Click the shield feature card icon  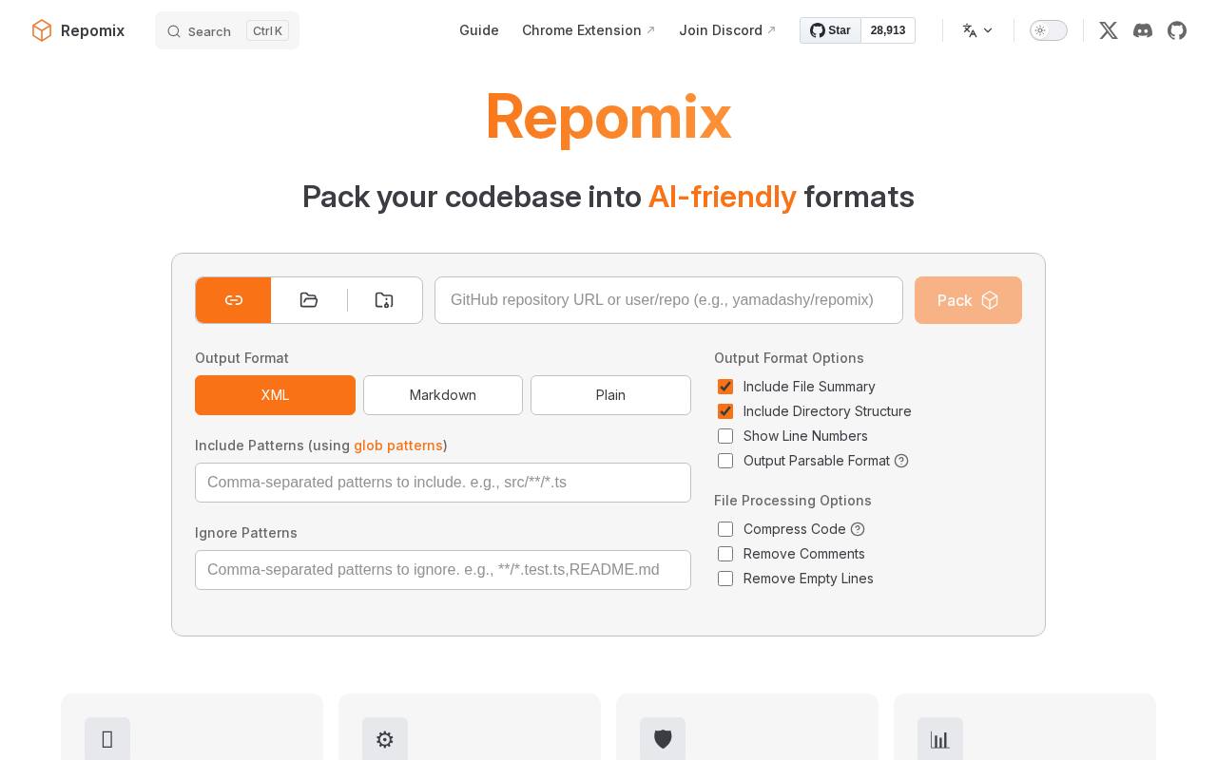[663, 739]
